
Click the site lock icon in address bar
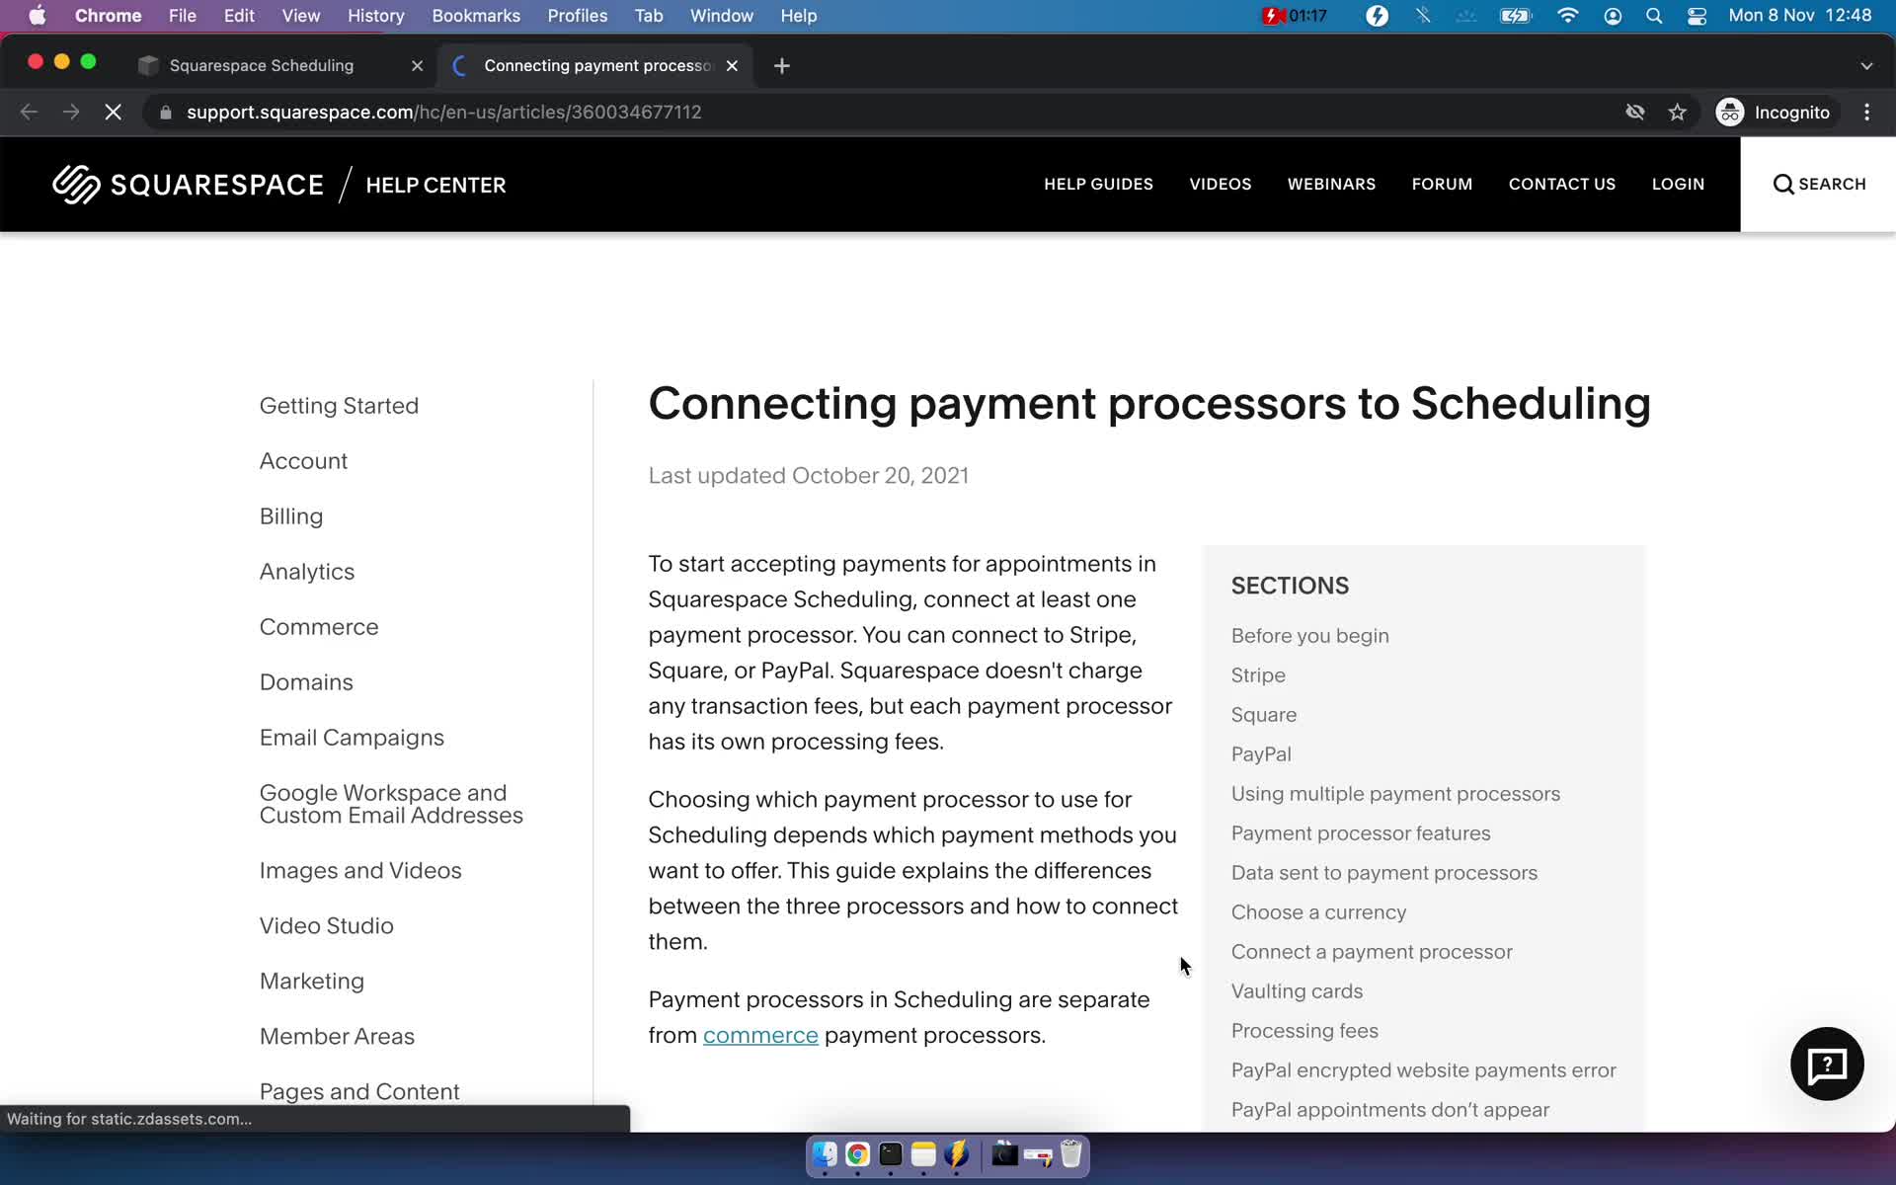166,113
